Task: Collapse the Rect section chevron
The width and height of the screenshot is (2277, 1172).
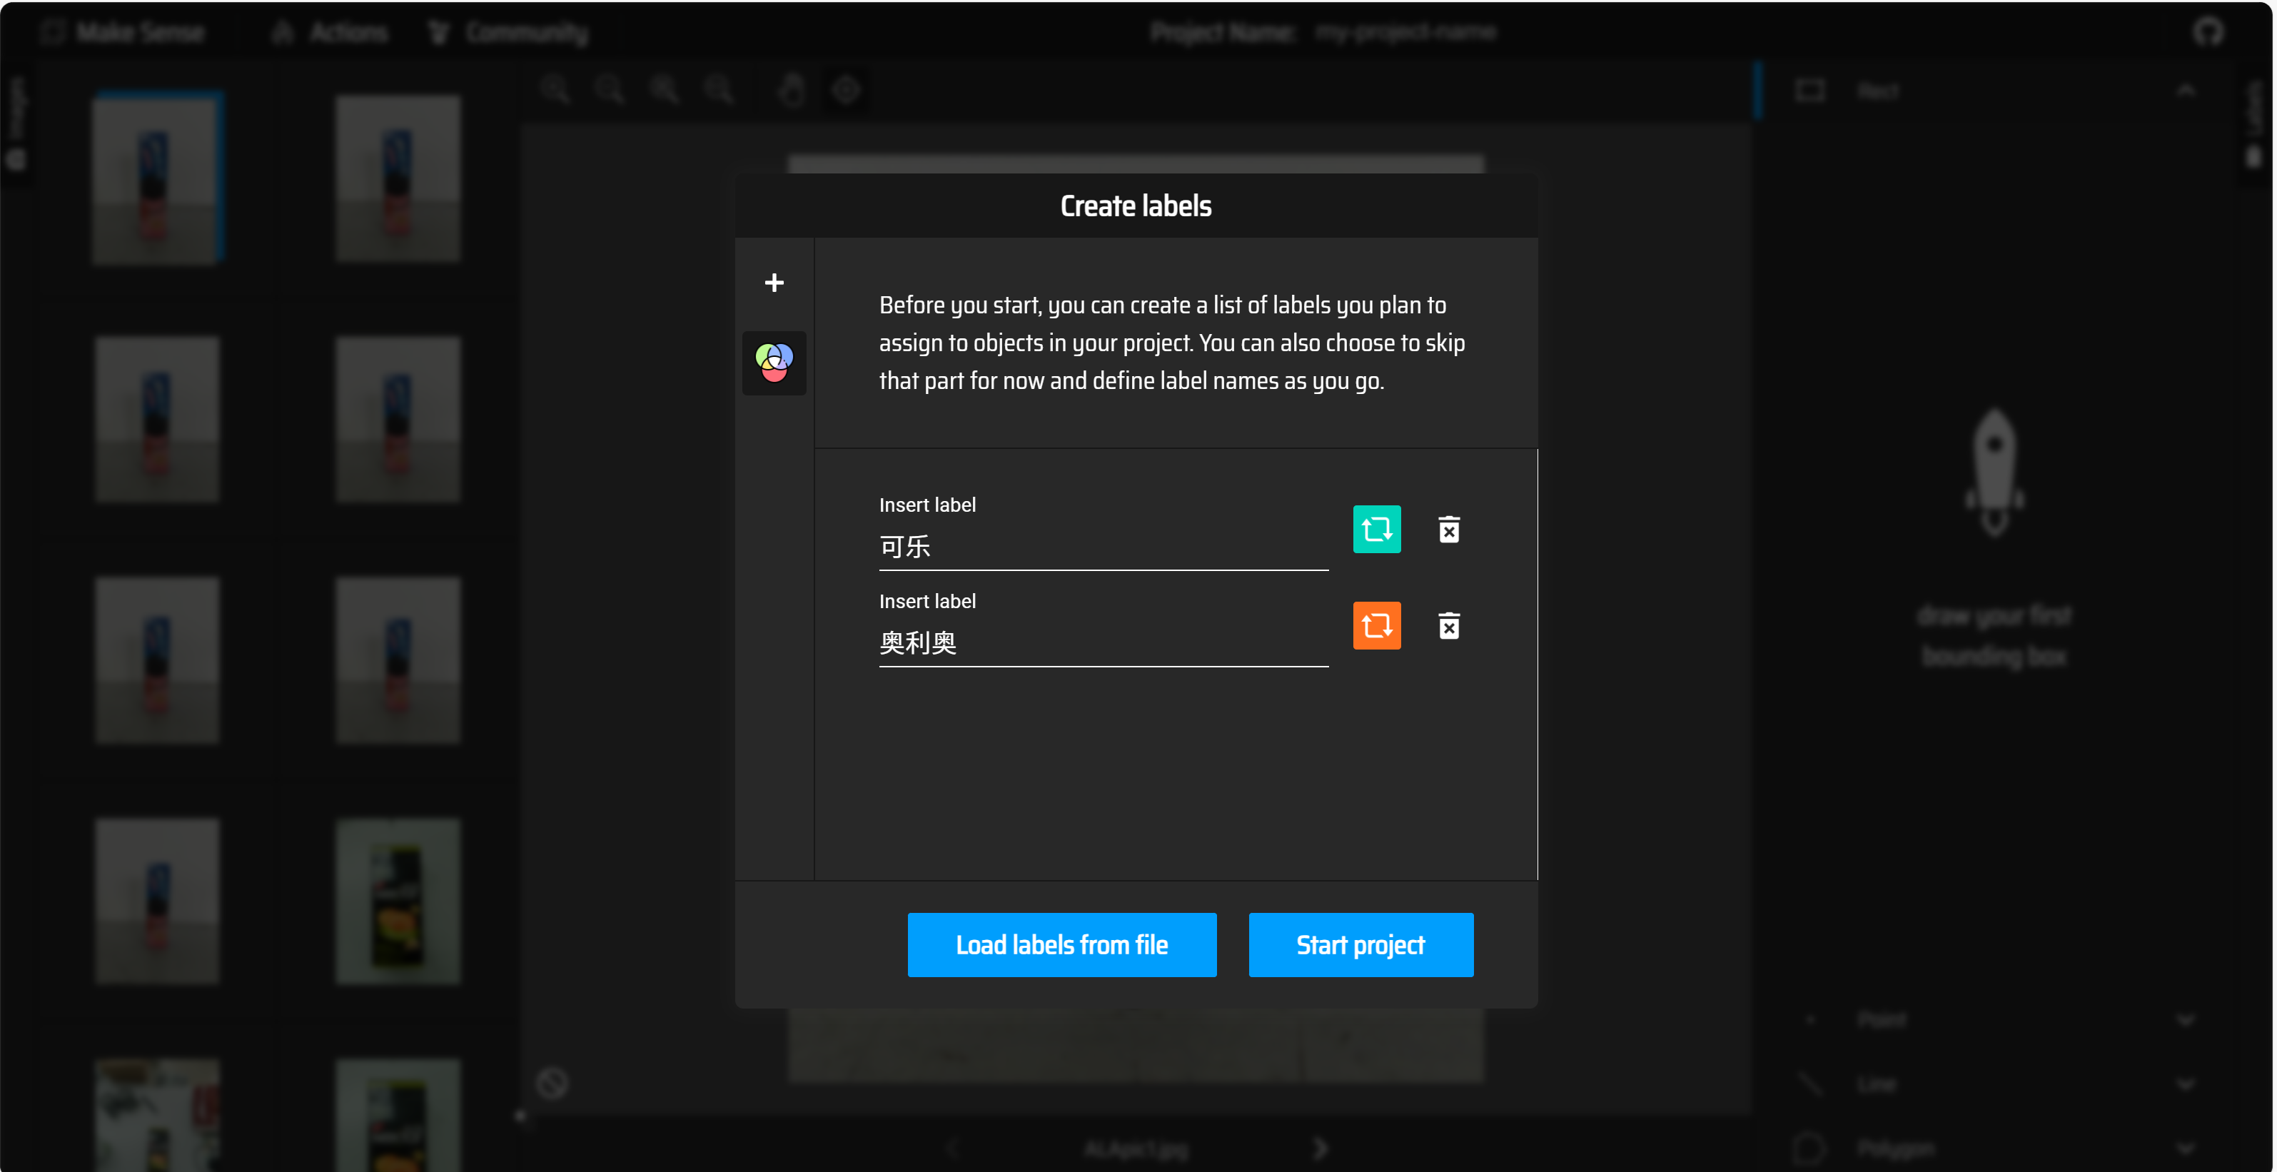Action: [x=2185, y=90]
